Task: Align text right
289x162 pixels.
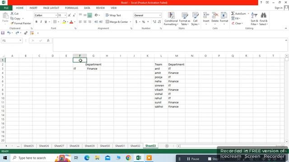Action: [x=90, y=22]
